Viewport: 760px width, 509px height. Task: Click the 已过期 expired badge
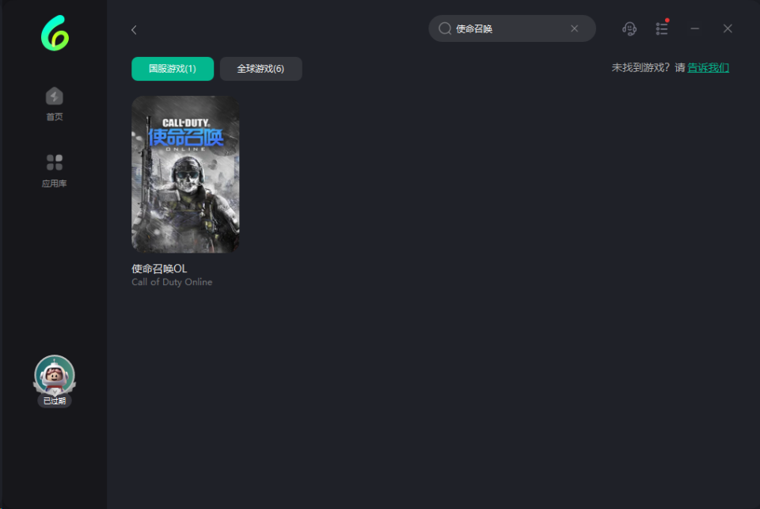pos(55,401)
